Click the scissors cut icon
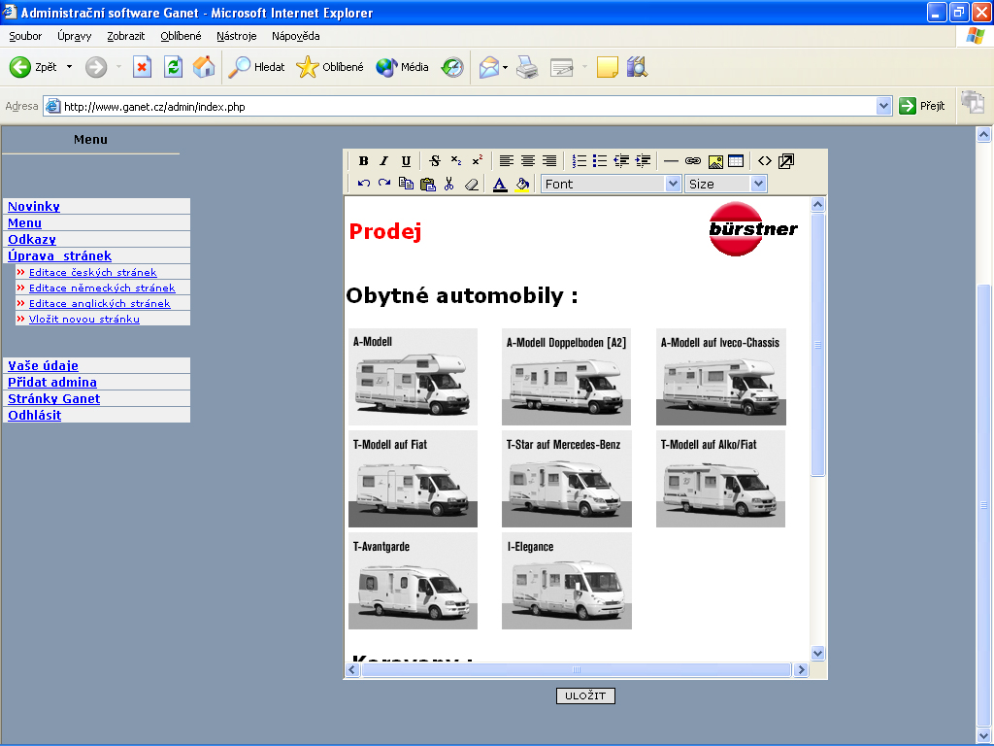994x746 pixels. (448, 184)
